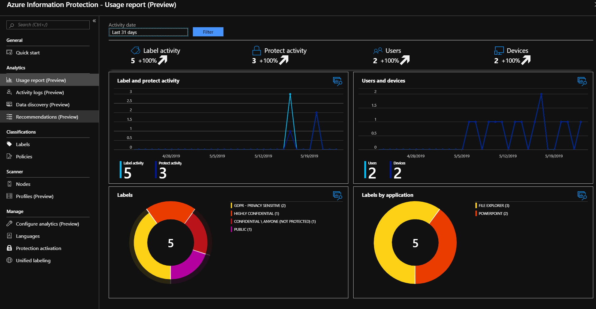Open Activity logs (Preview) menu item

coord(40,92)
